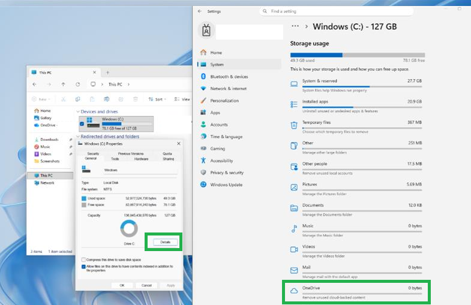Select the Windows (C:) drive tile
471x305 pixels.
[116, 124]
